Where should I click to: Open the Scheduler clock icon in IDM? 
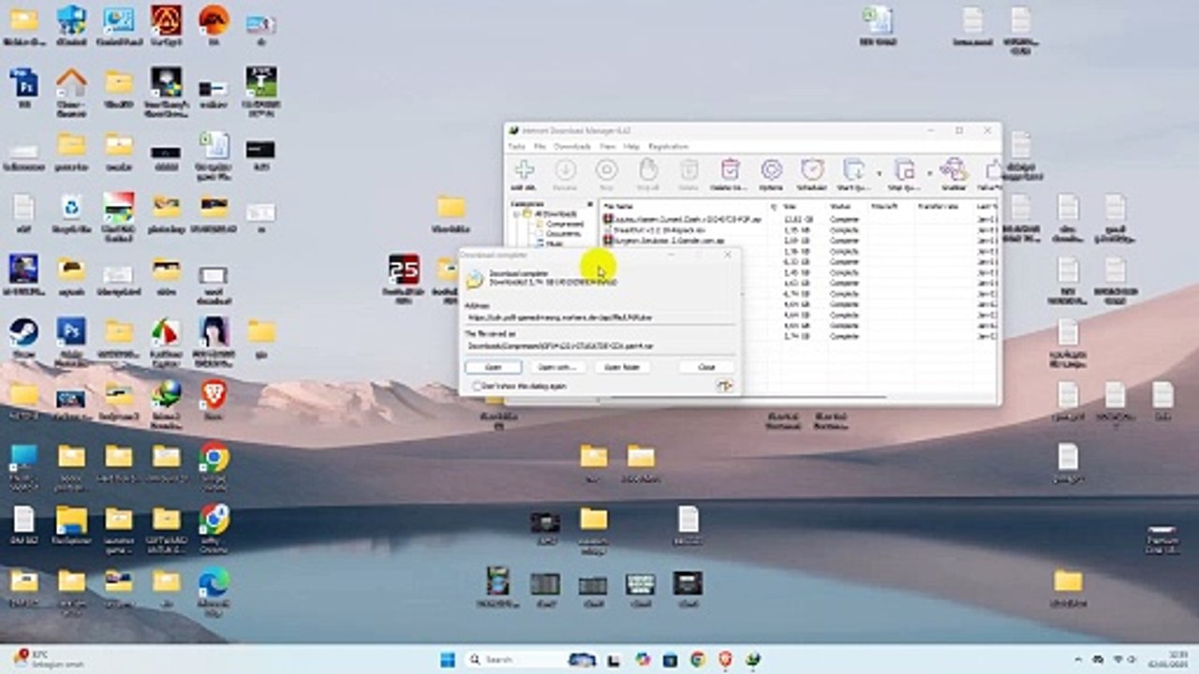tap(812, 169)
